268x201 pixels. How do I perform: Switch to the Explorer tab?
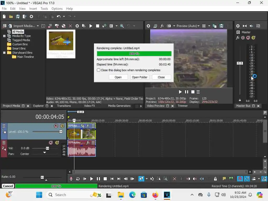pyautogui.click(x=38, y=106)
